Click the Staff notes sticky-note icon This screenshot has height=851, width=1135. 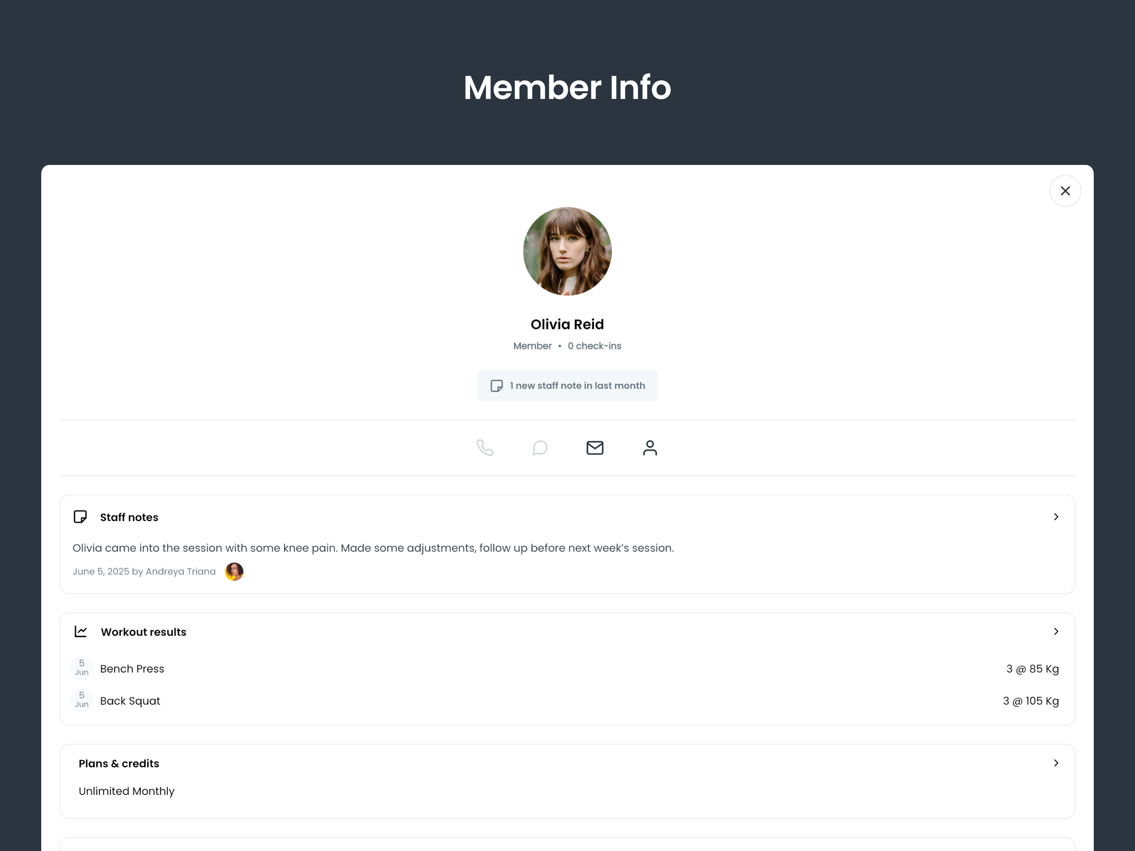tap(80, 517)
